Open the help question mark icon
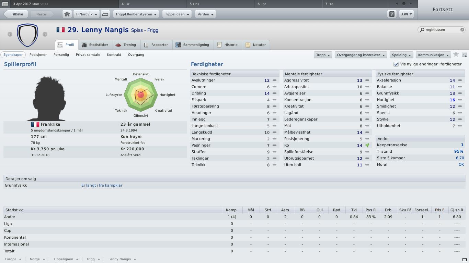 [x=392, y=14]
